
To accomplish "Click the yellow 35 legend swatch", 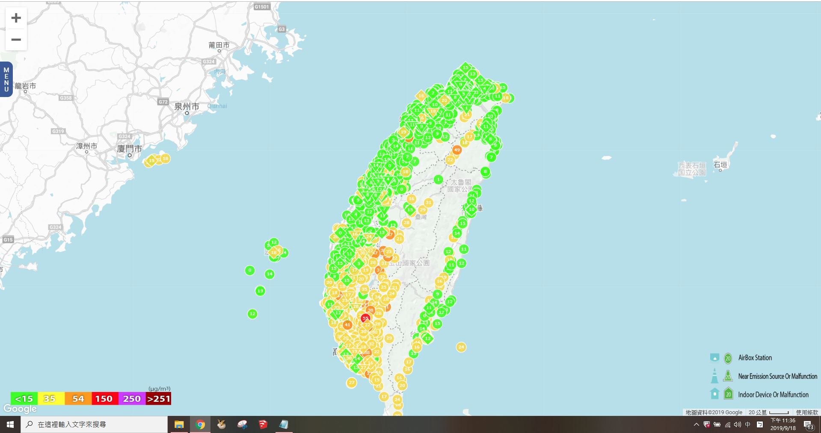I will (x=51, y=399).
